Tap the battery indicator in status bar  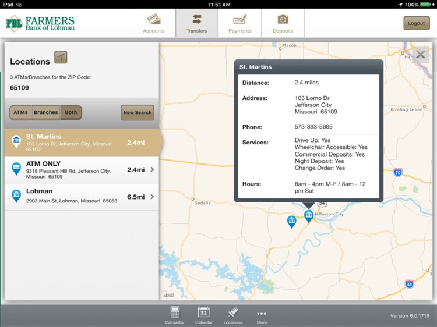(x=425, y=5)
